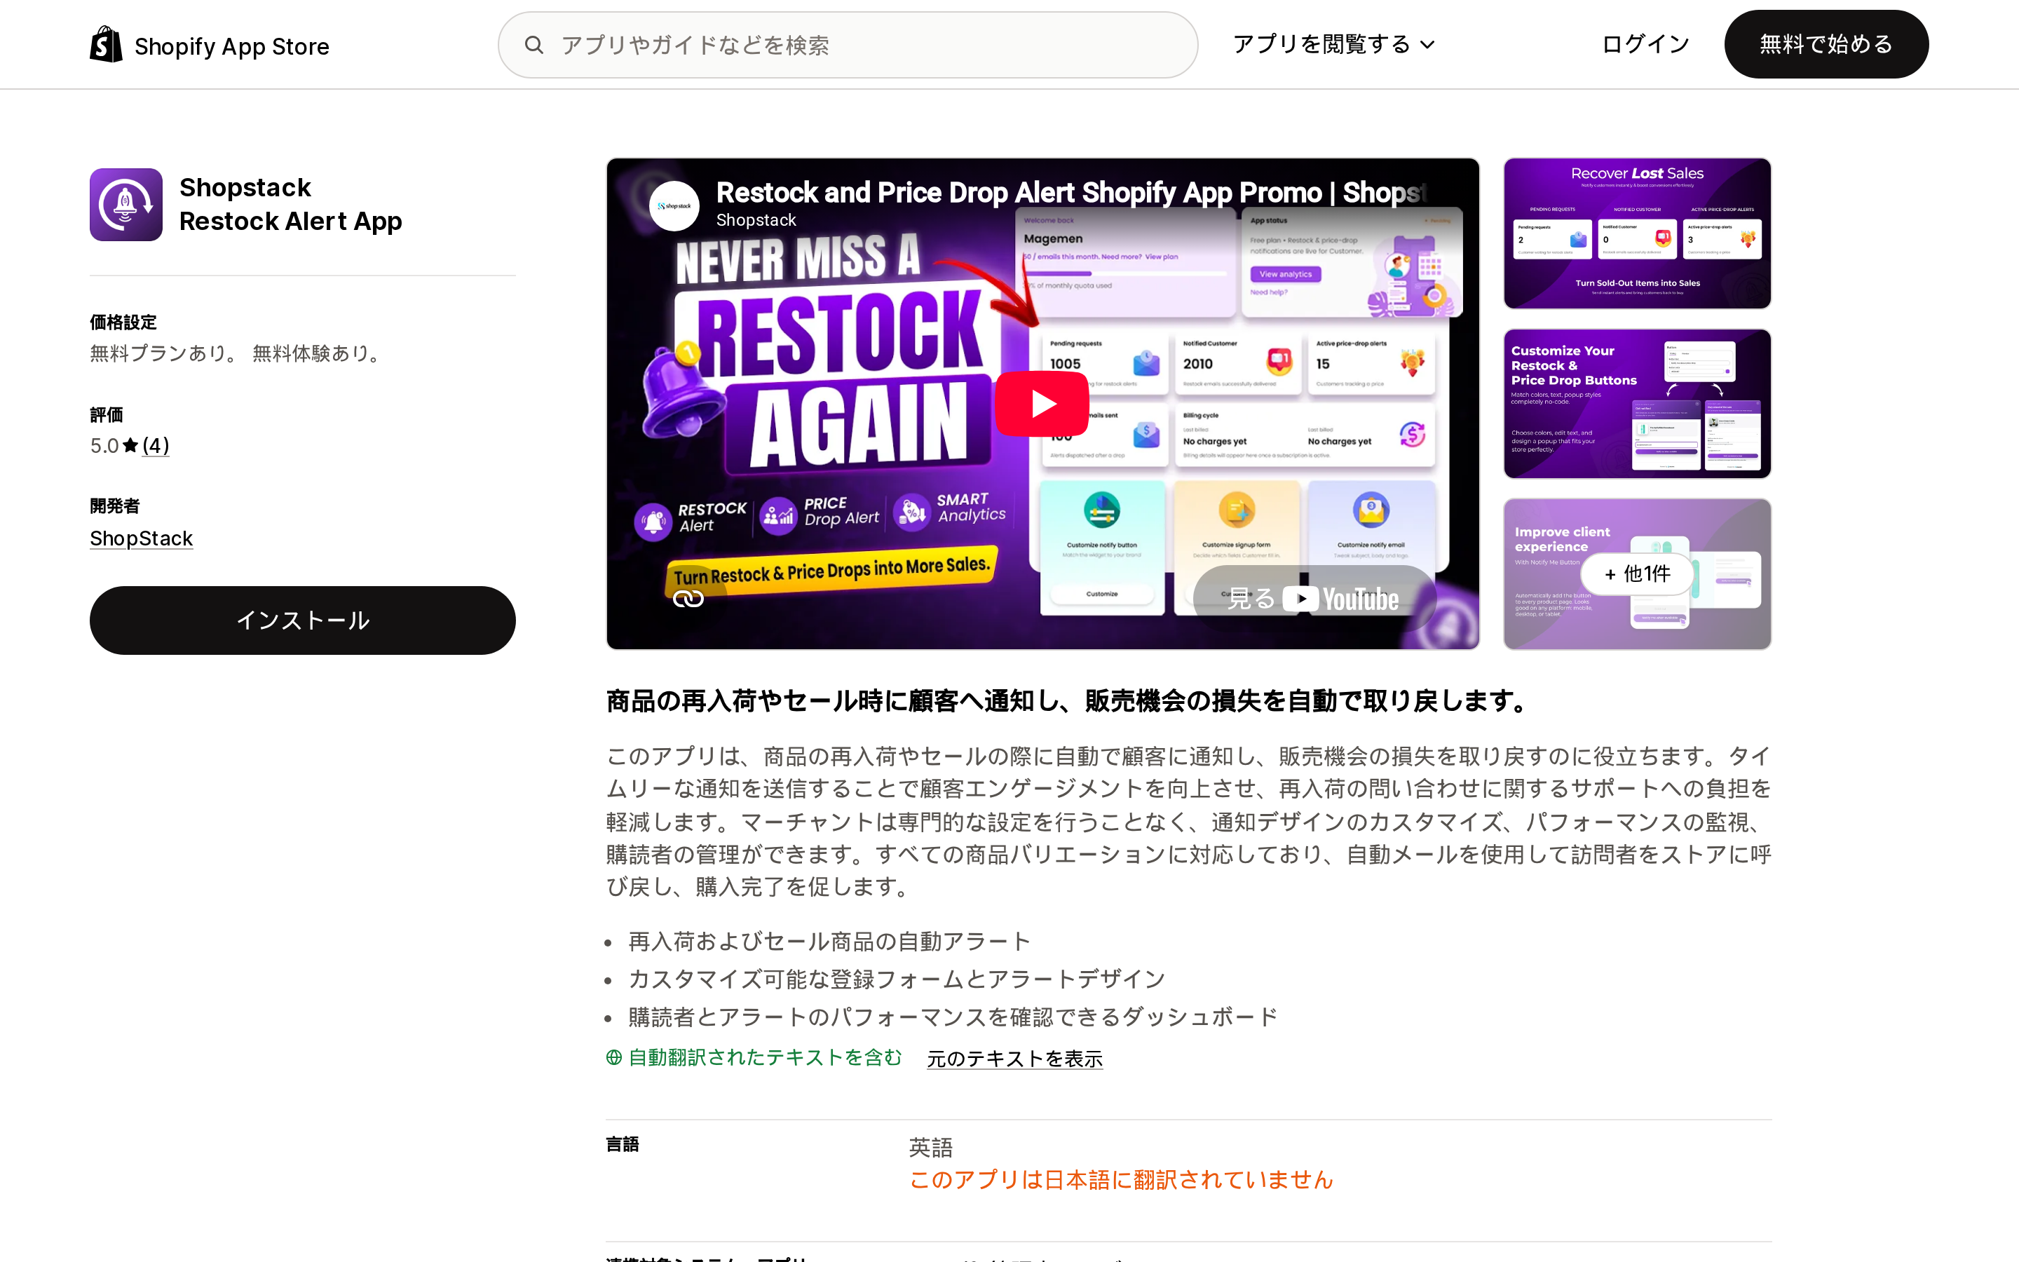
Task: Focus the app search input field
Action: [x=848, y=45]
